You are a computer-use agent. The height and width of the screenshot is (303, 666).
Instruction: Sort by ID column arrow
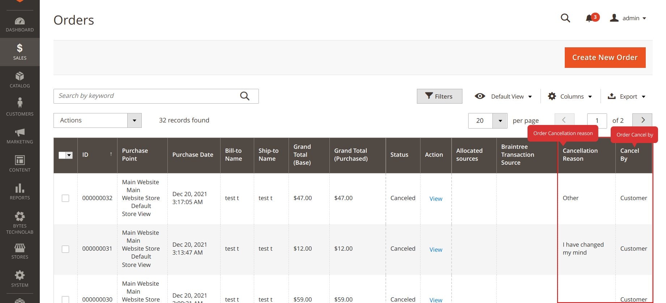tap(111, 154)
